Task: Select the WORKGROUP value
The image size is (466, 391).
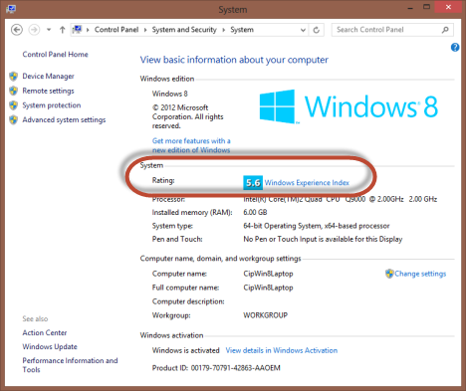Action: tap(266, 315)
